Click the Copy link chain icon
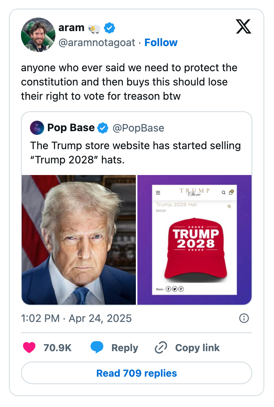 (160, 348)
